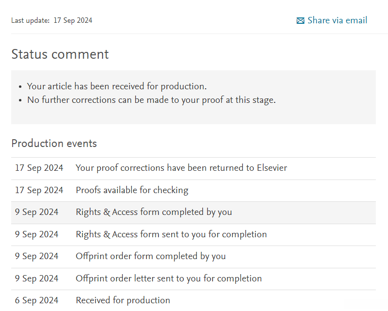This screenshot has height=311, width=388.
Task: Click 'Rights & Access form sent to you' event
Action: tap(171, 234)
